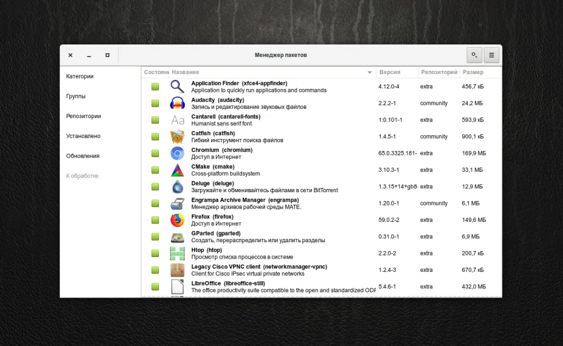Click the networkmanager-vpnc package box icon
The image size is (563, 346).
click(178, 270)
